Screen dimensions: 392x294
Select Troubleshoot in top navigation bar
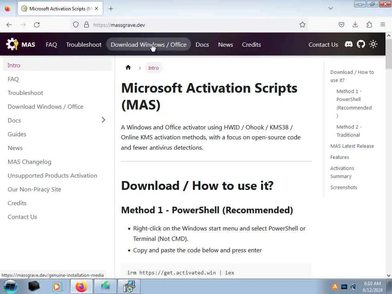[x=84, y=44]
